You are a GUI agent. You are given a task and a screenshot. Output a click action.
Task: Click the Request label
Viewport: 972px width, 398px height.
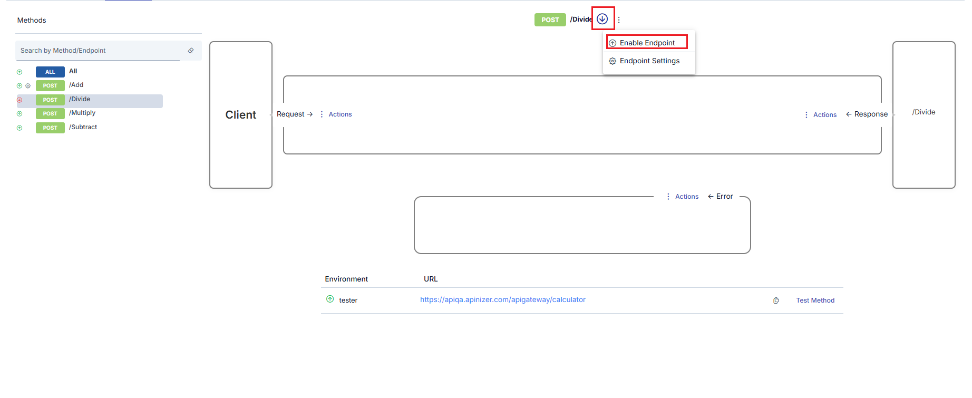tap(295, 114)
